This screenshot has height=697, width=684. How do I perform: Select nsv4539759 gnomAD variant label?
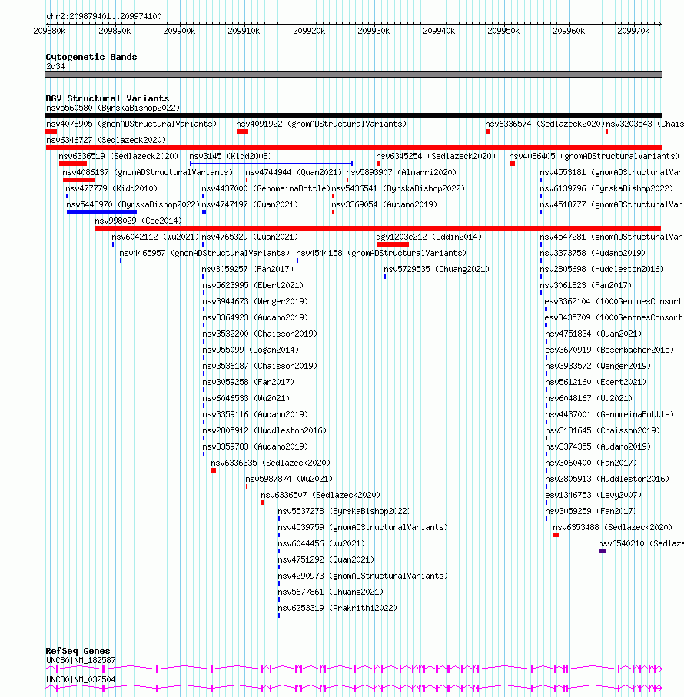363,527
